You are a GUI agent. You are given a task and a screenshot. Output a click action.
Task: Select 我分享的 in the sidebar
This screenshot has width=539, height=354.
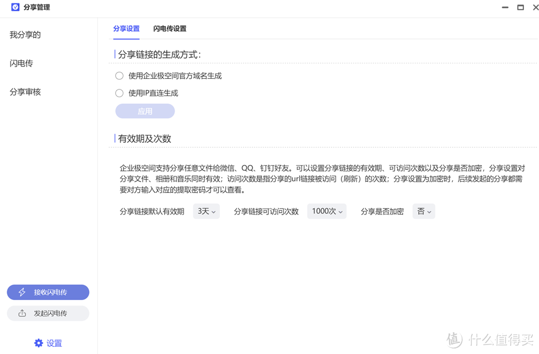pyautogui.click(x=25, y=34)
